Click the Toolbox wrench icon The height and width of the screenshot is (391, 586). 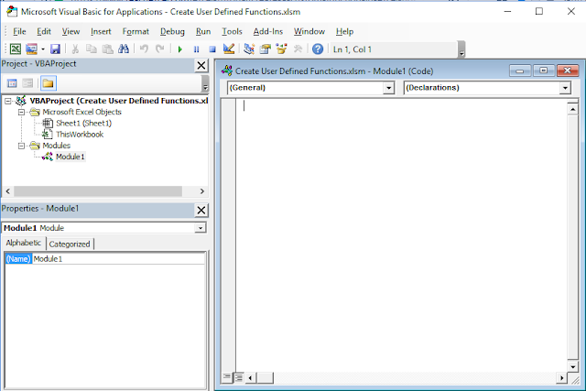click(298, 49)
